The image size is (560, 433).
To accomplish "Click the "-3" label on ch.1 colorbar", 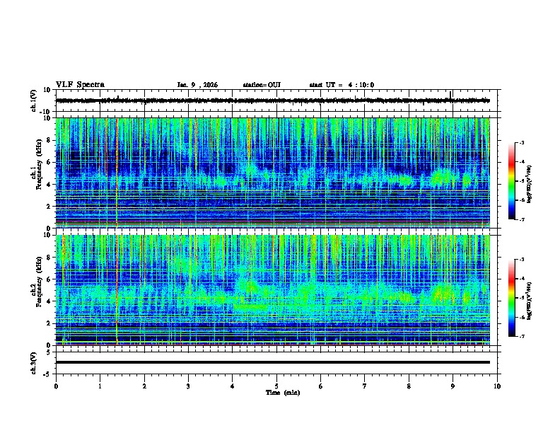I will click(x=522, y=142).
